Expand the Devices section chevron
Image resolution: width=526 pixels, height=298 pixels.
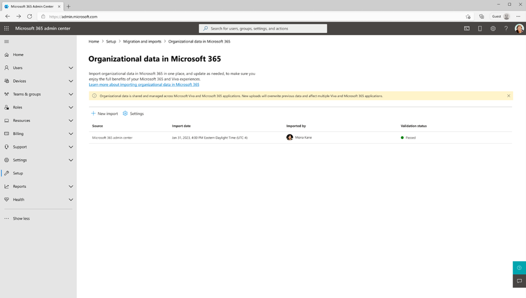(71, 81)
